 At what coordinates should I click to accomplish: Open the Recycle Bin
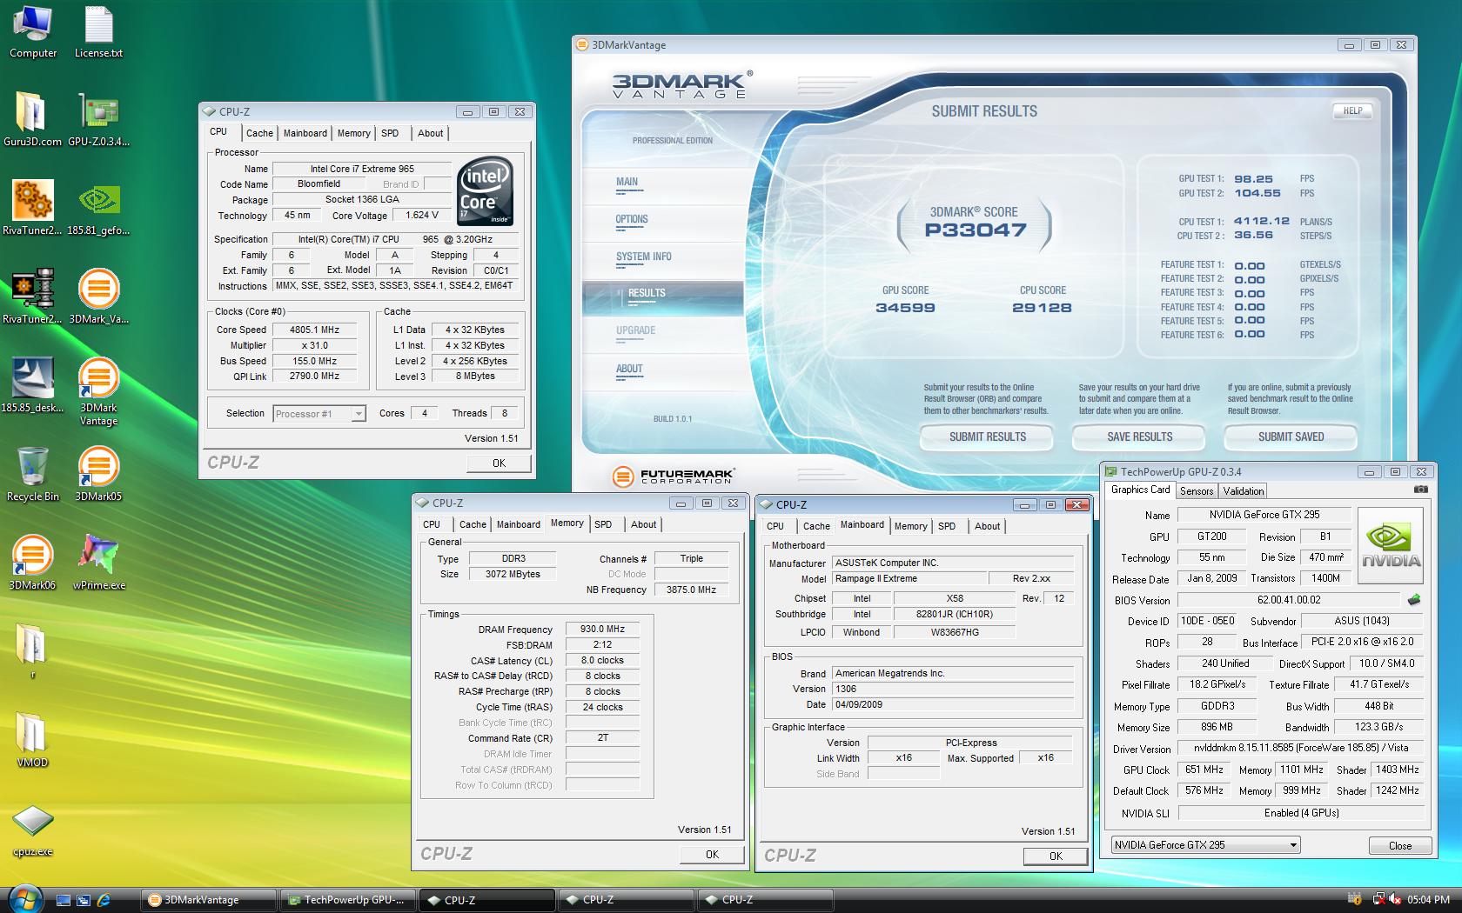point(32,474)
